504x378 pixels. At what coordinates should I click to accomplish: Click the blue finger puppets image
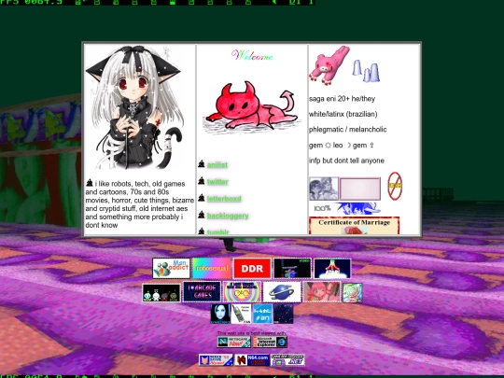click(x=367, y=71)
